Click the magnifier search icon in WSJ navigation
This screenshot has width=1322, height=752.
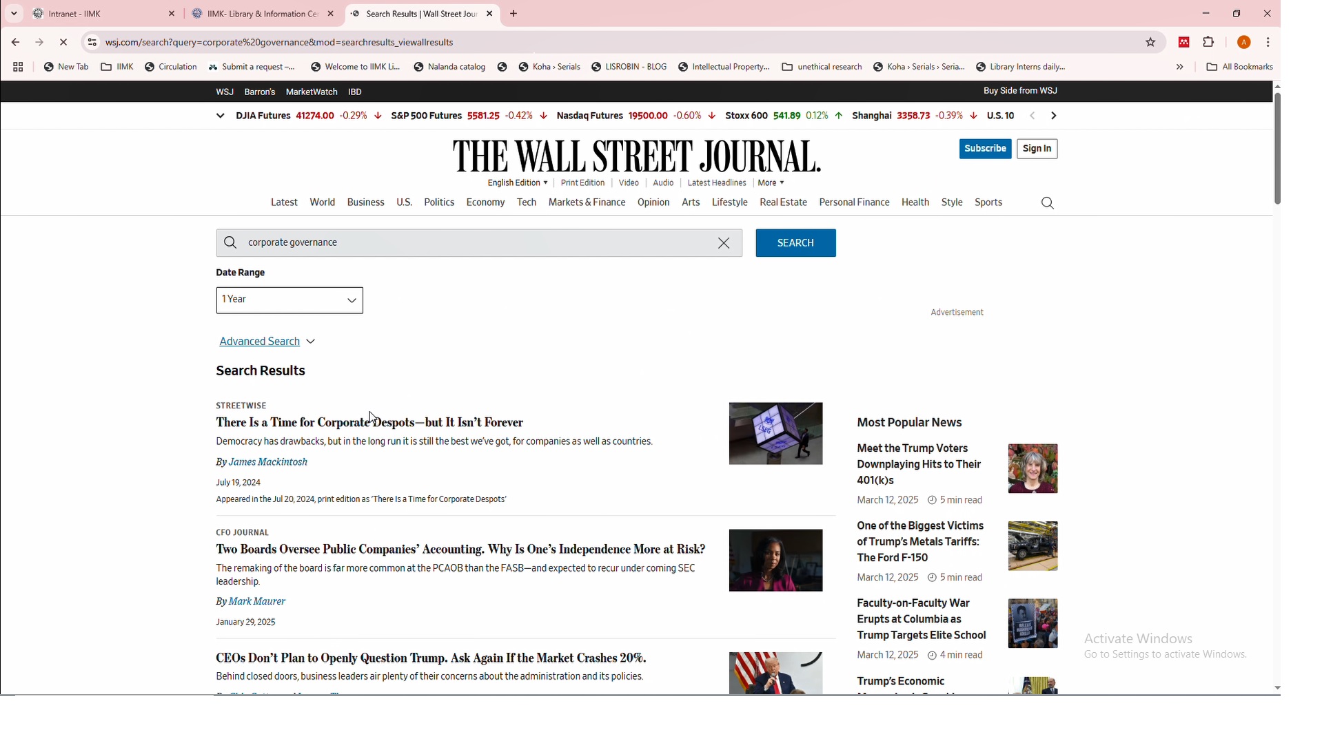pos(1047,203)
